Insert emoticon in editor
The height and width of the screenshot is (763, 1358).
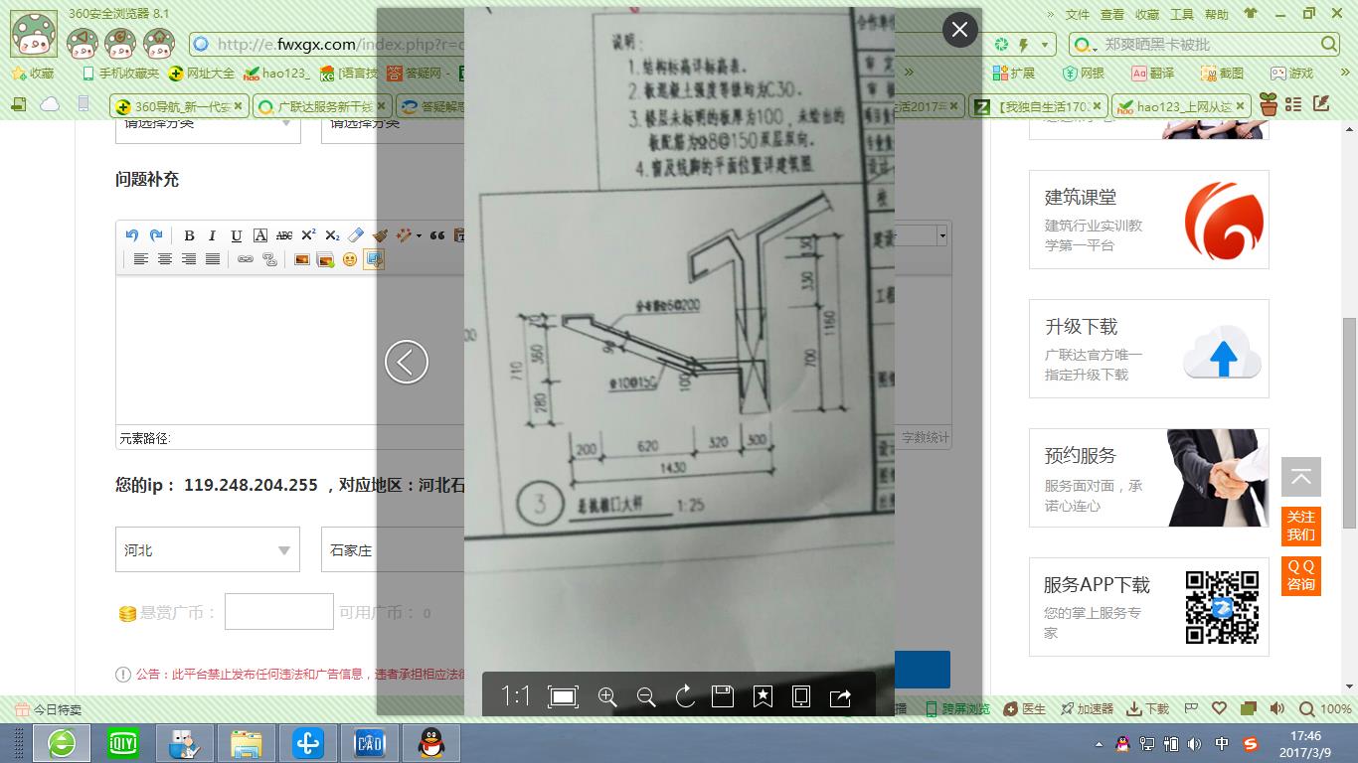[x=349, y=259]
